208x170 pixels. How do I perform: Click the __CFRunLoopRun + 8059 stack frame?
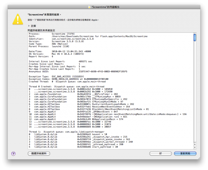[75, 97]
